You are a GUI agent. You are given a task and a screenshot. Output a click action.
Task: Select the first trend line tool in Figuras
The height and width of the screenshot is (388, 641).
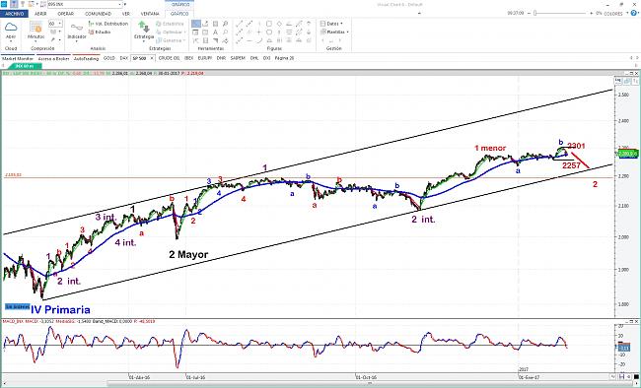pyautogui.click(x=240, y=24)
